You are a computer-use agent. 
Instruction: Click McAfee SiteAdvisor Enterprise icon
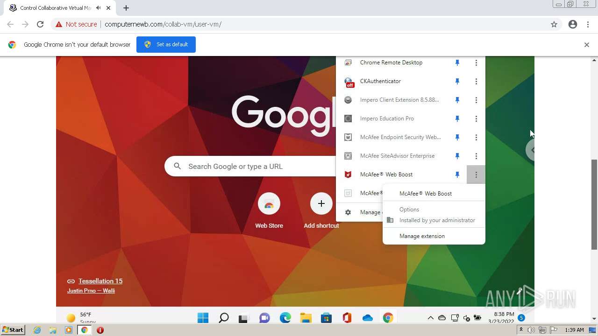(x=348, y=156)
